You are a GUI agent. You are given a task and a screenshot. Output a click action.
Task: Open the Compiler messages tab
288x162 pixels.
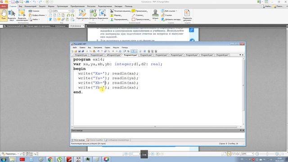coord(117,140)
